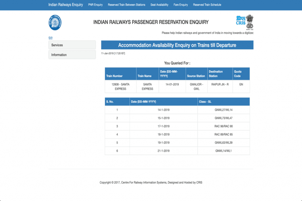Select the RAC 96/RAC 90 availability cell
This screenshot has height=201, width=302.
pos(224,126)
